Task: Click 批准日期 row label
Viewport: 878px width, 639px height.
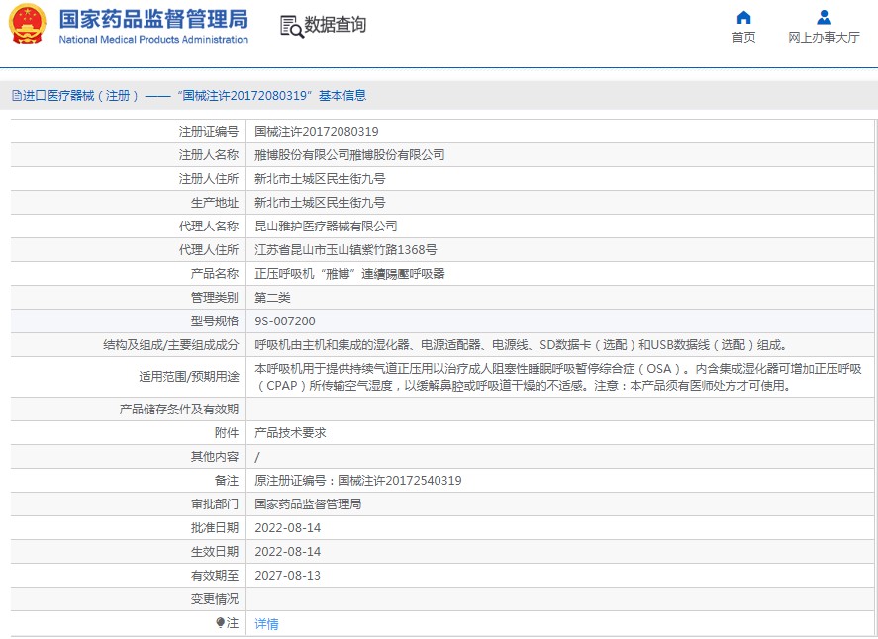Action: click(x=215, y=528)
